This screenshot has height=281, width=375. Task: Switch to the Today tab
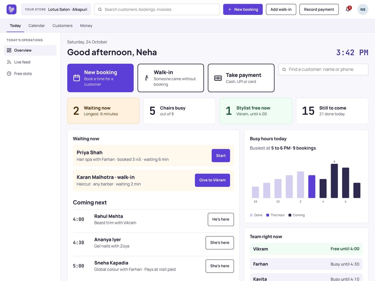pyautogui.click(x=15, y=26)
